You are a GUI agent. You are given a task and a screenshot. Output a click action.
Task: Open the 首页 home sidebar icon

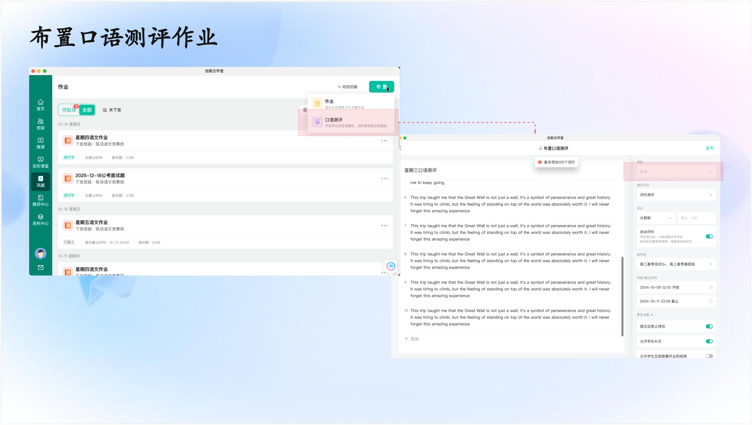(x=41, y=105)
